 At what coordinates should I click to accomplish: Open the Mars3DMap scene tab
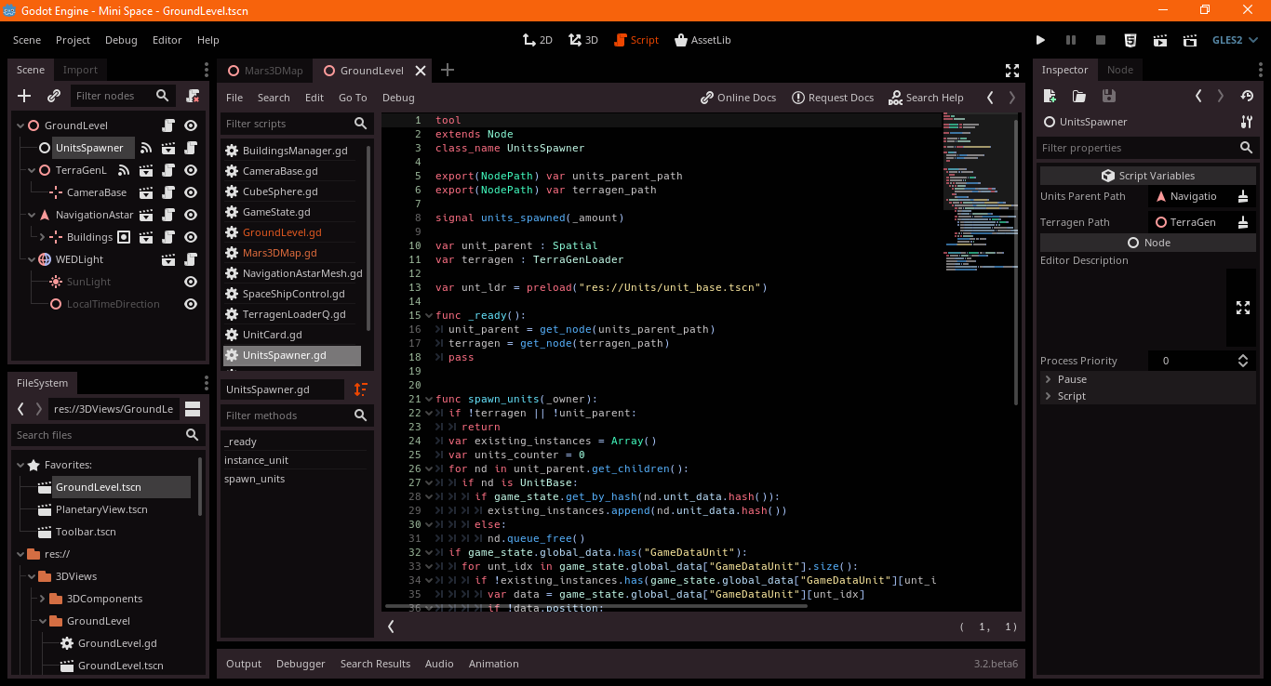pos(266,71)
